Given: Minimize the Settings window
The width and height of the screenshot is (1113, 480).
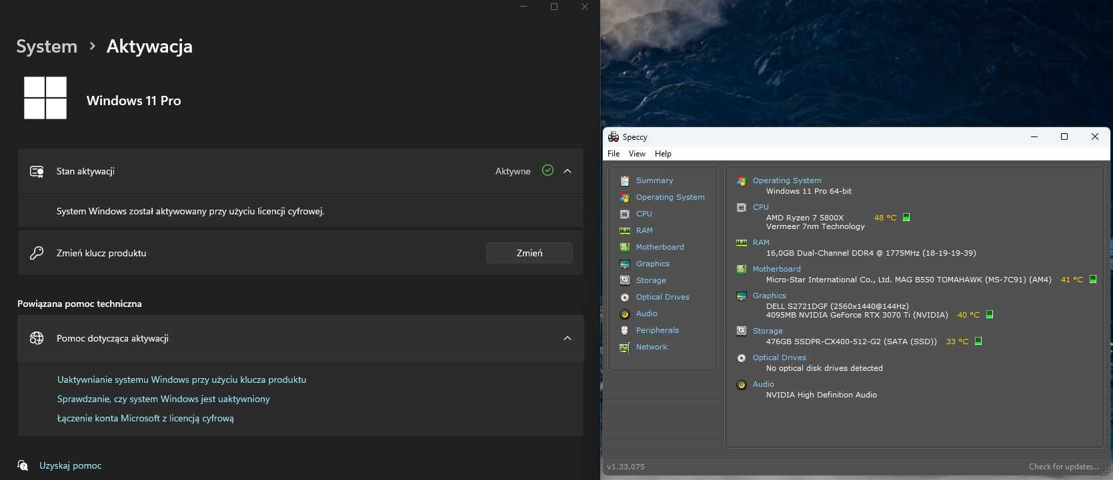Looking at the screenshot, I should [523, 7].
